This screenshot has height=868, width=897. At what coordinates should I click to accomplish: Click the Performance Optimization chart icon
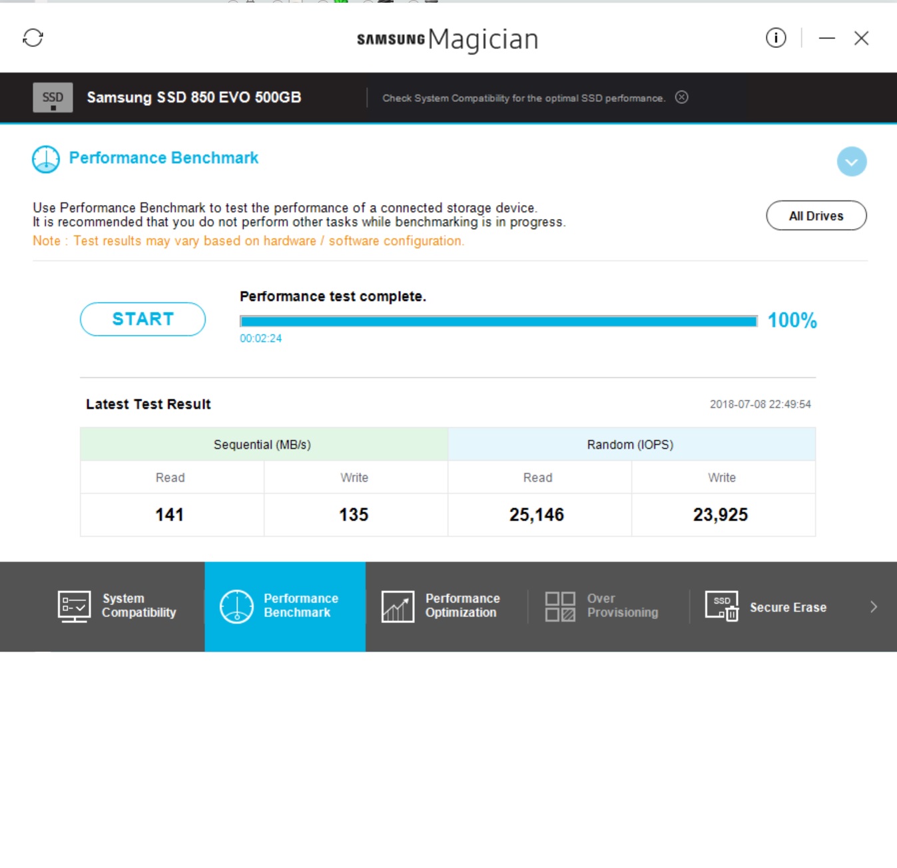pyautogui.click(x=398, y=606)
